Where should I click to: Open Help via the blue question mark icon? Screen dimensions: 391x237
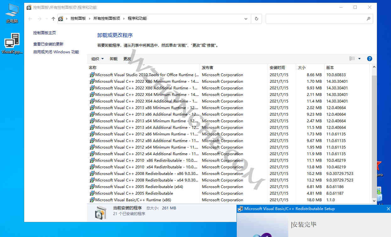[x=369, y=58]
